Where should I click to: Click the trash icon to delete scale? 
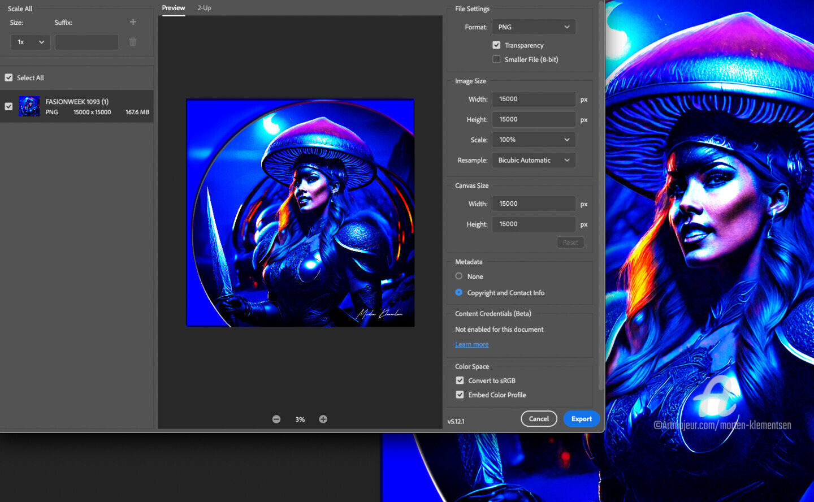click(x=133, y=42)
